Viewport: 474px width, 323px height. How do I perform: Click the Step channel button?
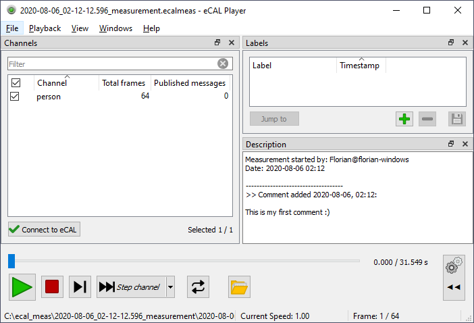[131, 287]
